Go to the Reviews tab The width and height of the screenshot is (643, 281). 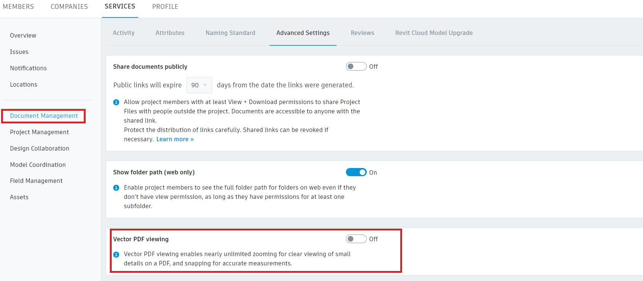coord(362,33)
